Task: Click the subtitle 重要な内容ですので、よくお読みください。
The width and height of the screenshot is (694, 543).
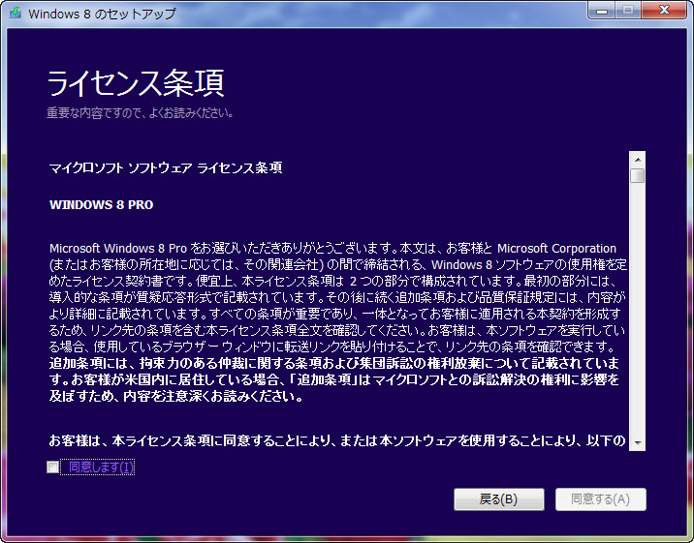Action: pyautogui.click(x=140, y=113)
